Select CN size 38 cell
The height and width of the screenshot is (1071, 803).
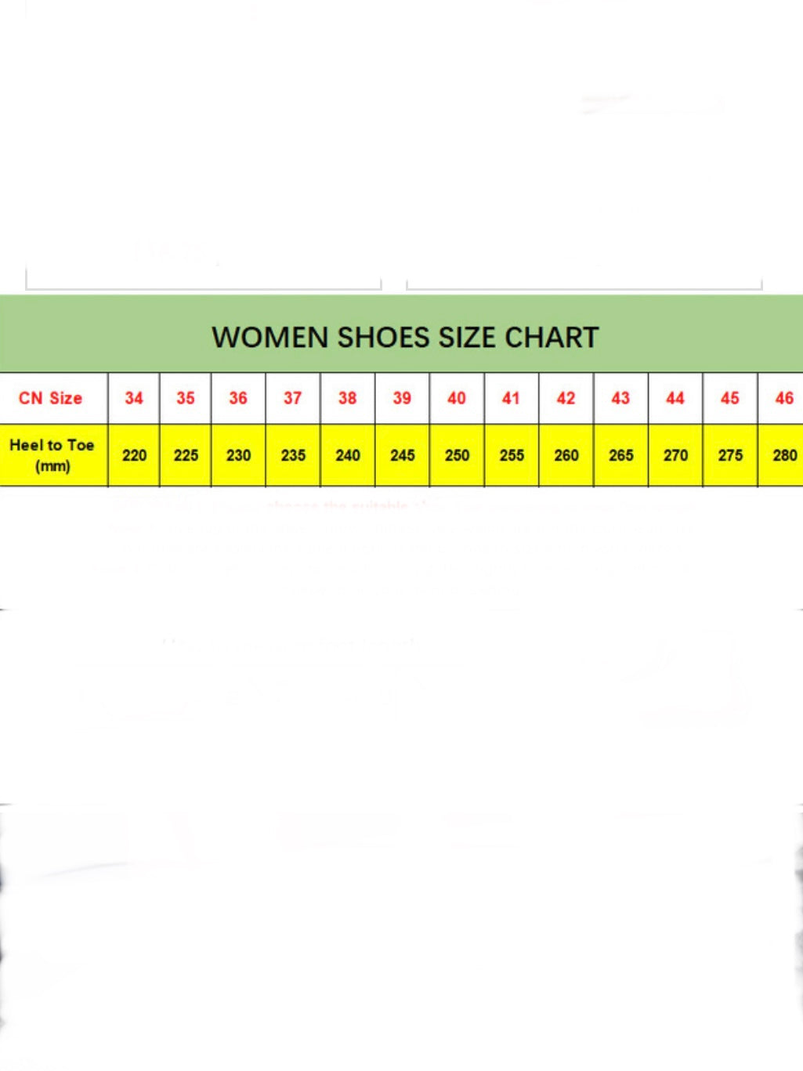click(348, 398)
